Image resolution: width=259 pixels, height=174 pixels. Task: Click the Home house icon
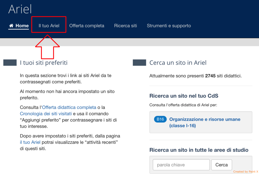tap(11, 26)
